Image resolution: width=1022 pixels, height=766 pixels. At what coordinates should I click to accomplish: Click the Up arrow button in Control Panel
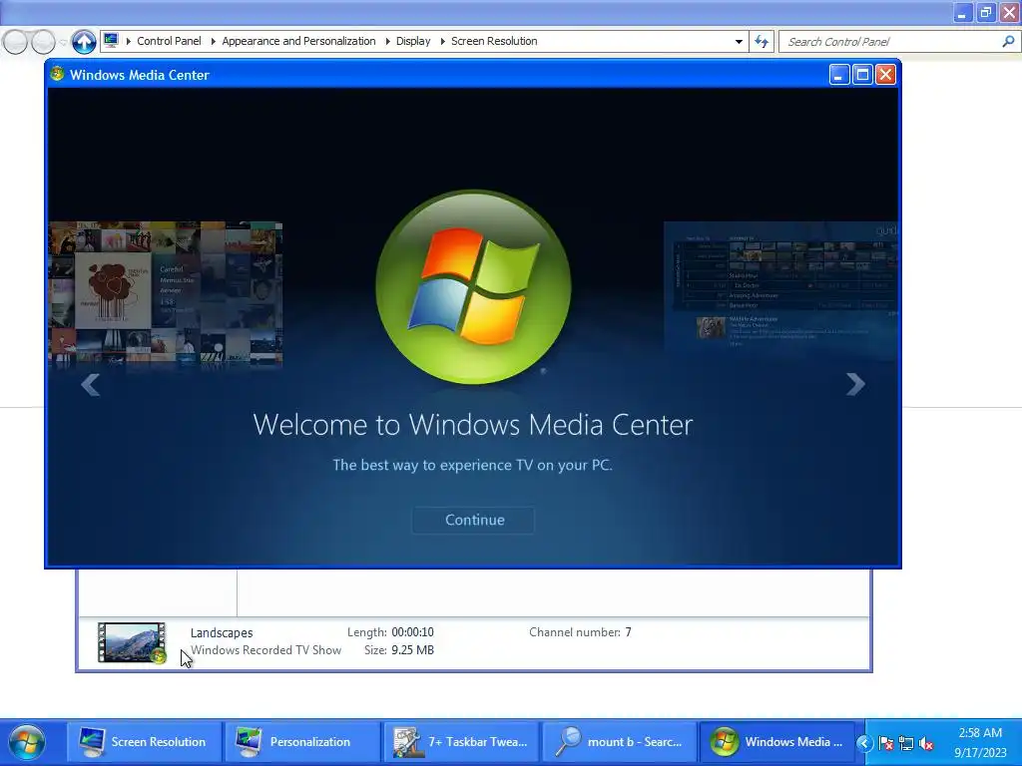(x=84, y=42)
